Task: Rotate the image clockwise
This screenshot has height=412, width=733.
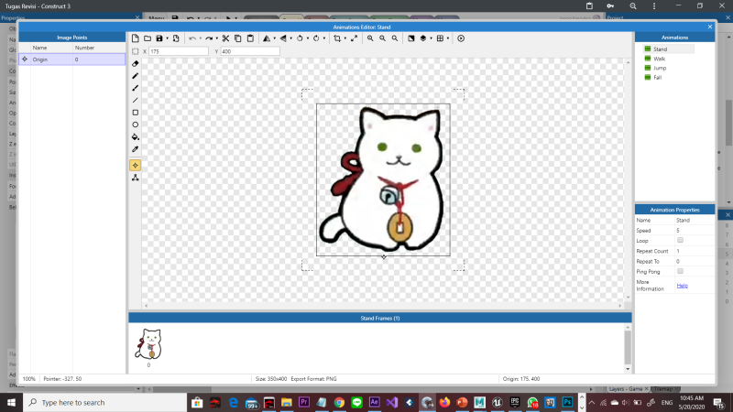Action: 316,38
